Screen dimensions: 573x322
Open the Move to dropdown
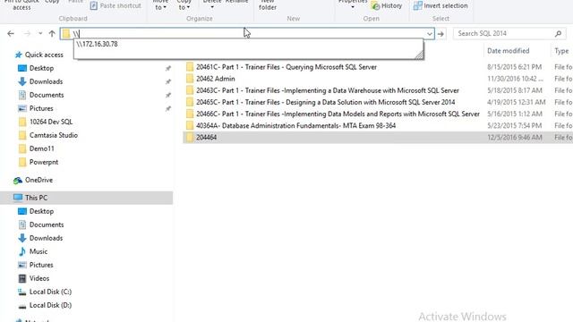click(x=160, y=5)
